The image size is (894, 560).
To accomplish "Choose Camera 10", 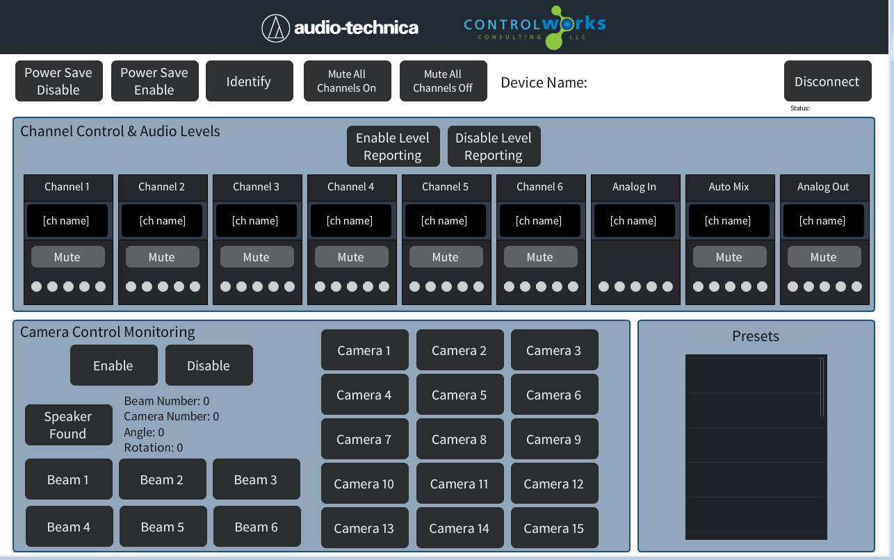I will (x=364, y=484).
